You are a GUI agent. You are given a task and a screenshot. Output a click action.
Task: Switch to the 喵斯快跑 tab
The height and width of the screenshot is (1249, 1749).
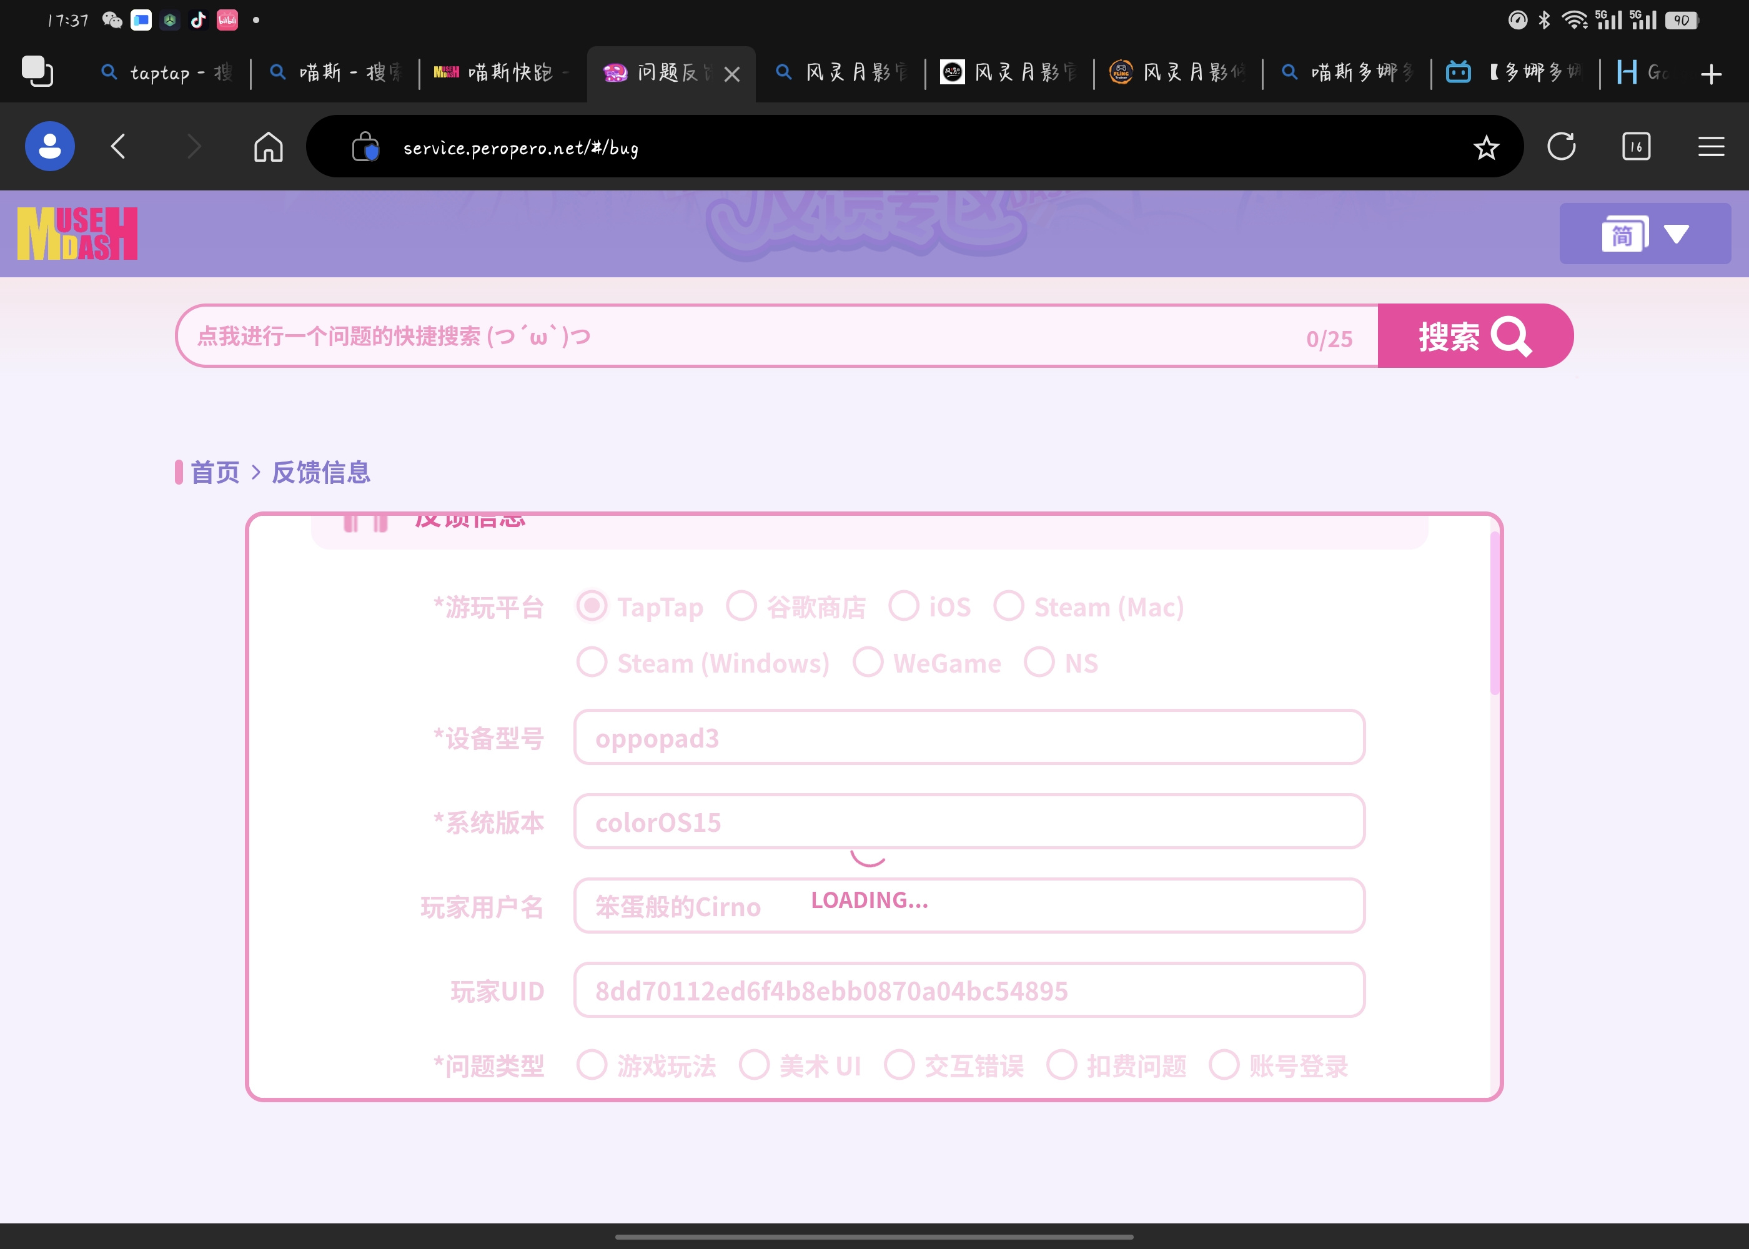pos(504,74)
